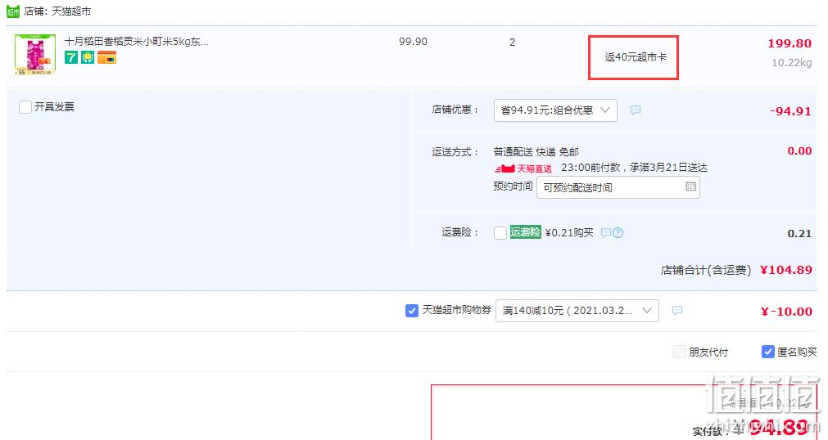Expand the 省94.91元 组合优惠 dropdown
828x440 pixels.
[x=555, y=110]
